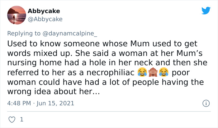Click the Twitter bird logo
The height and width of the screenshot is (128, 218).
point(206,11)
